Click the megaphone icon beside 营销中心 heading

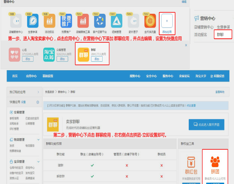click(196, 18)
